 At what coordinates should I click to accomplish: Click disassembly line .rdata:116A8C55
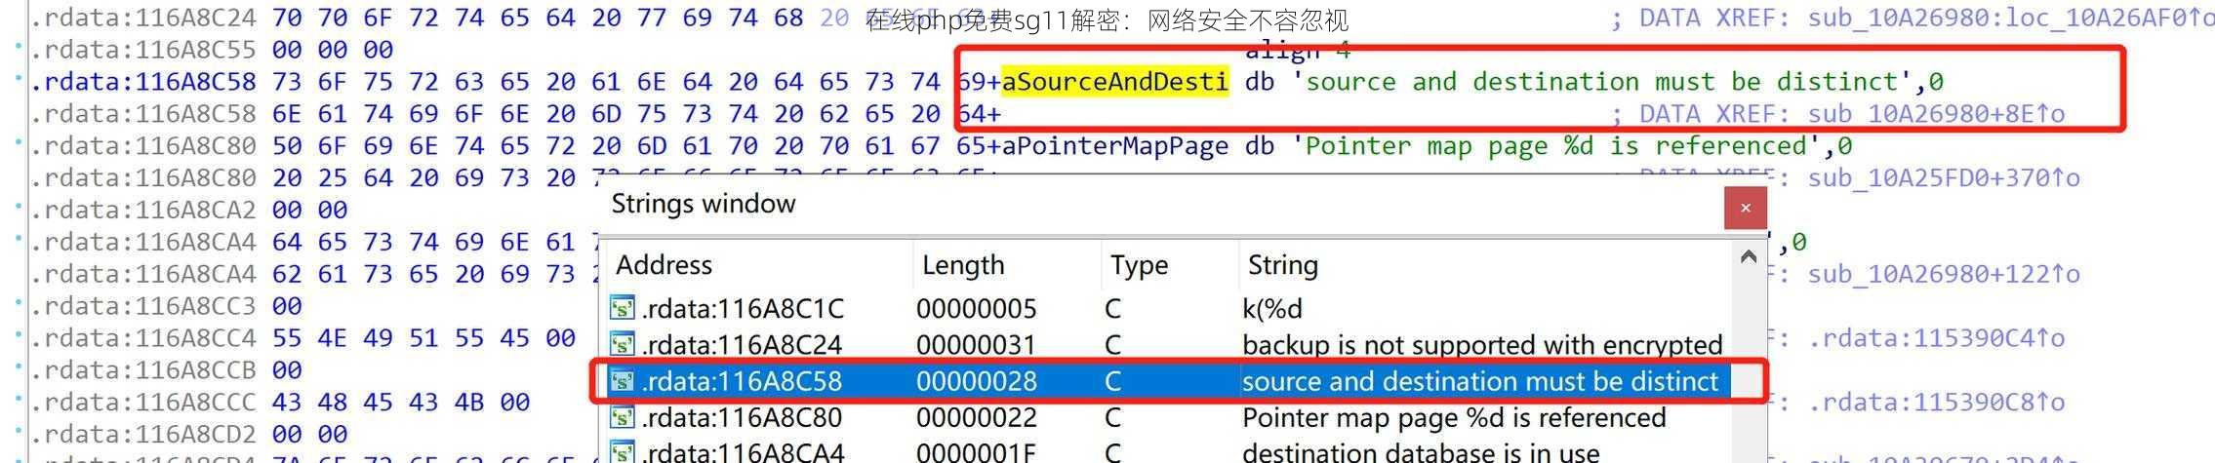point(144,50)
